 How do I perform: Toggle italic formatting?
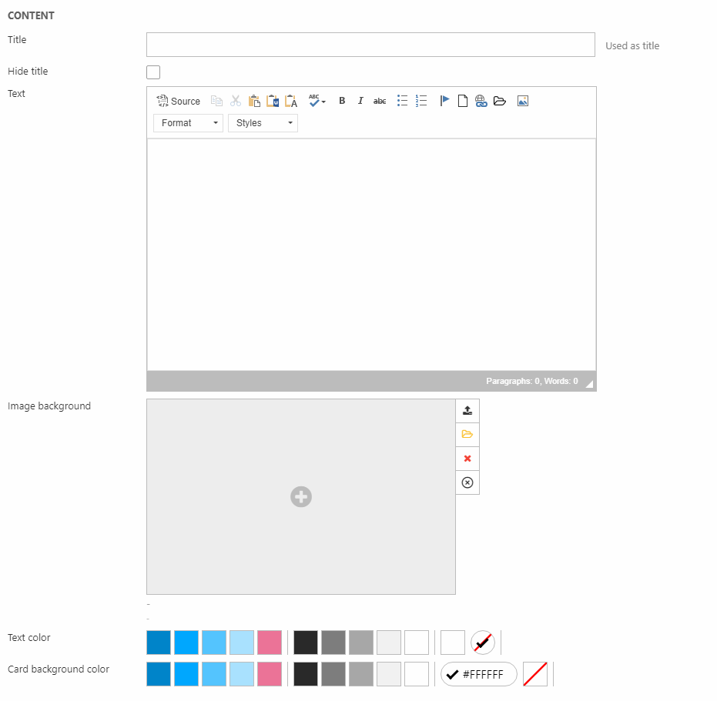click(x=360, y=101)
